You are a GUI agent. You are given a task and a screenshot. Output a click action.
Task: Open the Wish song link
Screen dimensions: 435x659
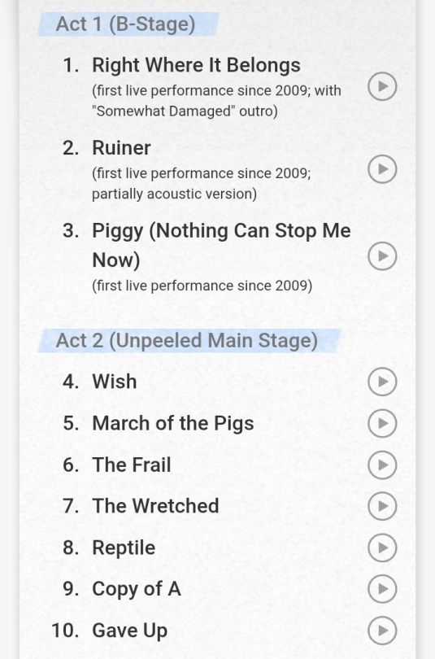coord(115,382)
